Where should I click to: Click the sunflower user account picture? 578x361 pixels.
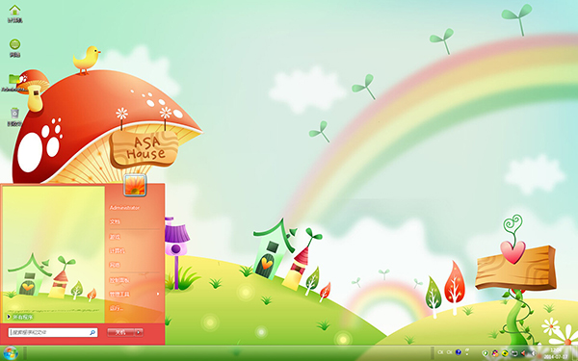point(135,185)
